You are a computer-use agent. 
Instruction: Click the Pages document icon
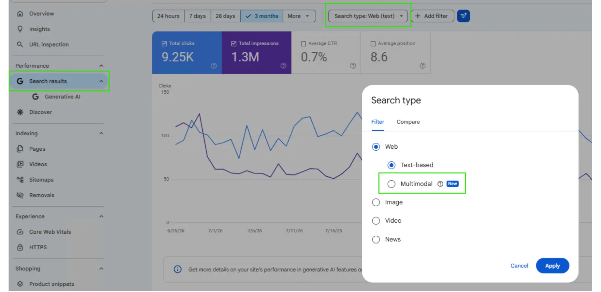pos(20,149)
